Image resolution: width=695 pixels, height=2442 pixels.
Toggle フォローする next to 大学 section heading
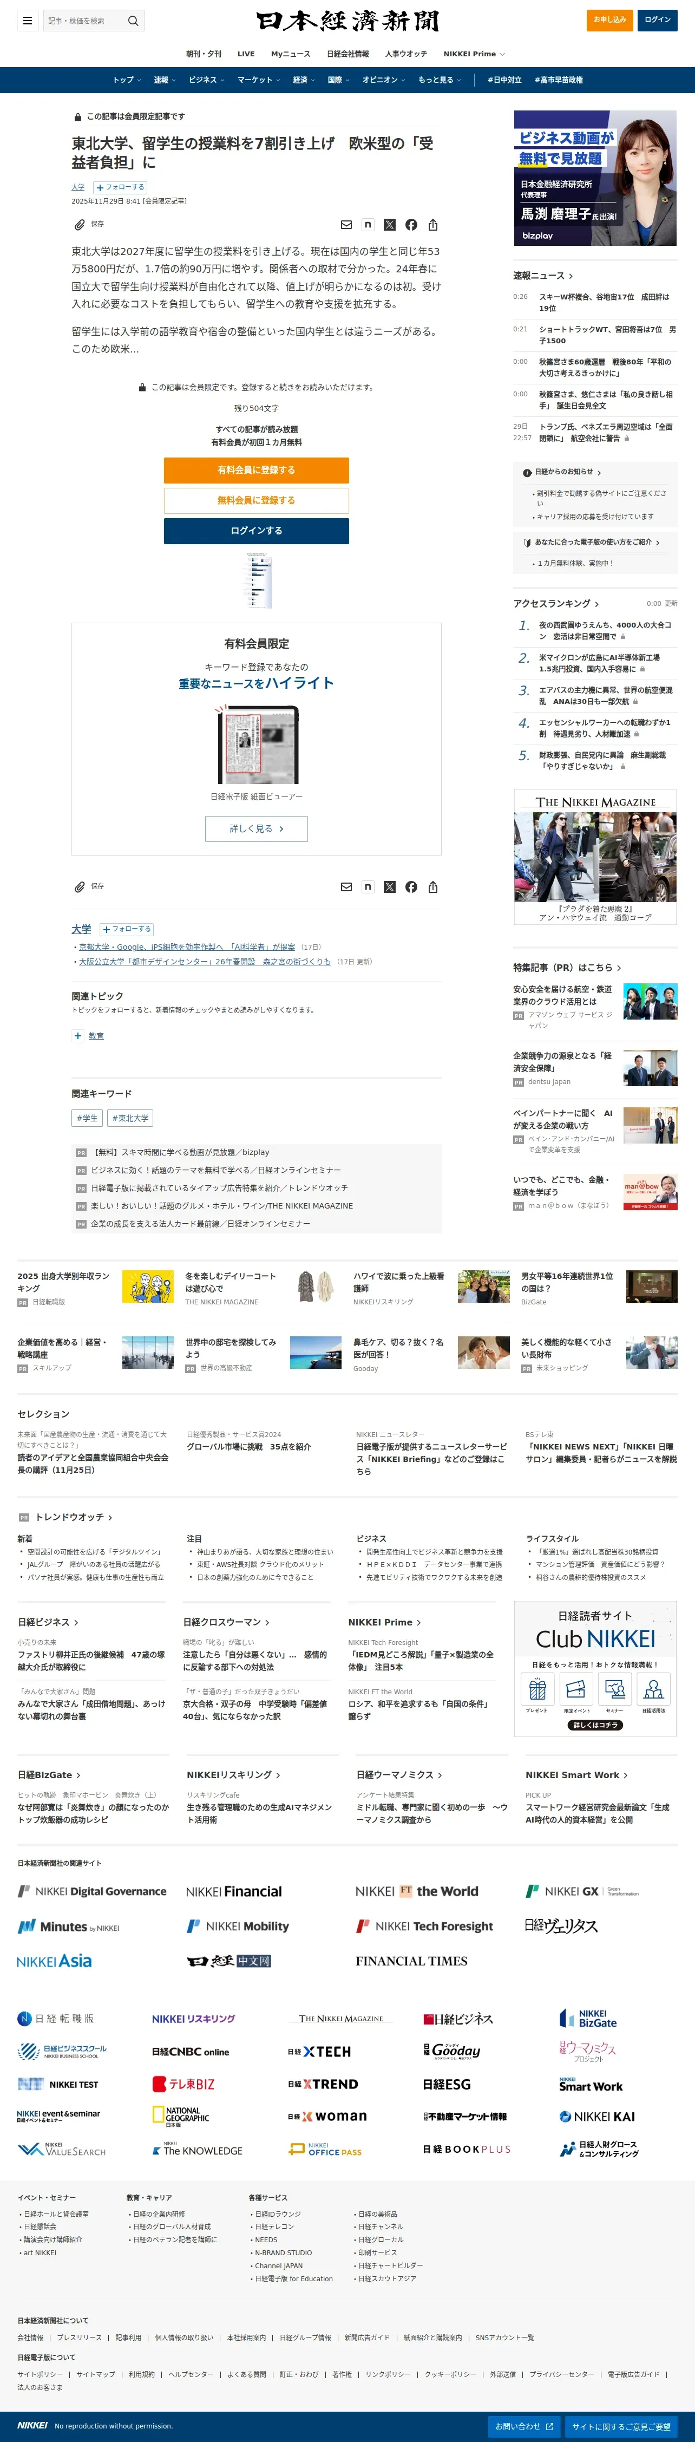(126, 929)
